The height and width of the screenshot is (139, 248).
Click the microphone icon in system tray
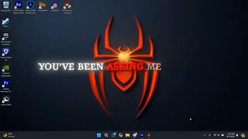(x=210, y=135)
